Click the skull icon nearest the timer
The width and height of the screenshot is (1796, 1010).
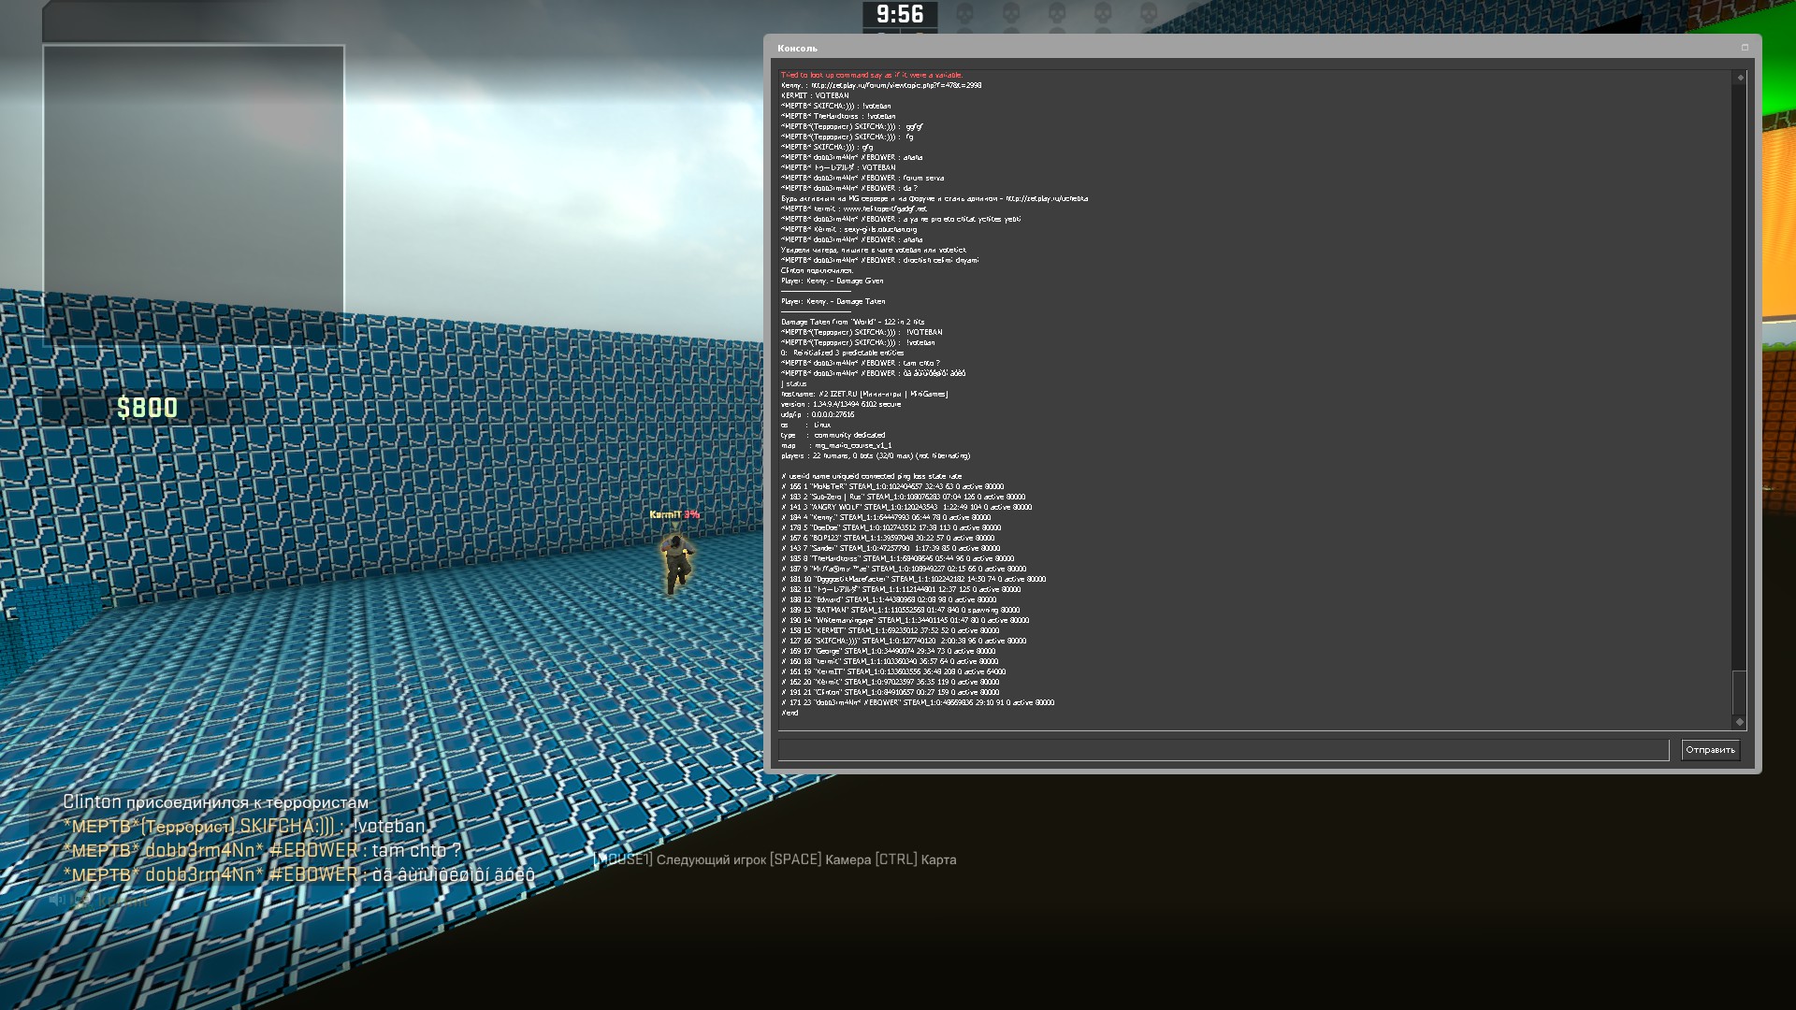pos(964,14)
